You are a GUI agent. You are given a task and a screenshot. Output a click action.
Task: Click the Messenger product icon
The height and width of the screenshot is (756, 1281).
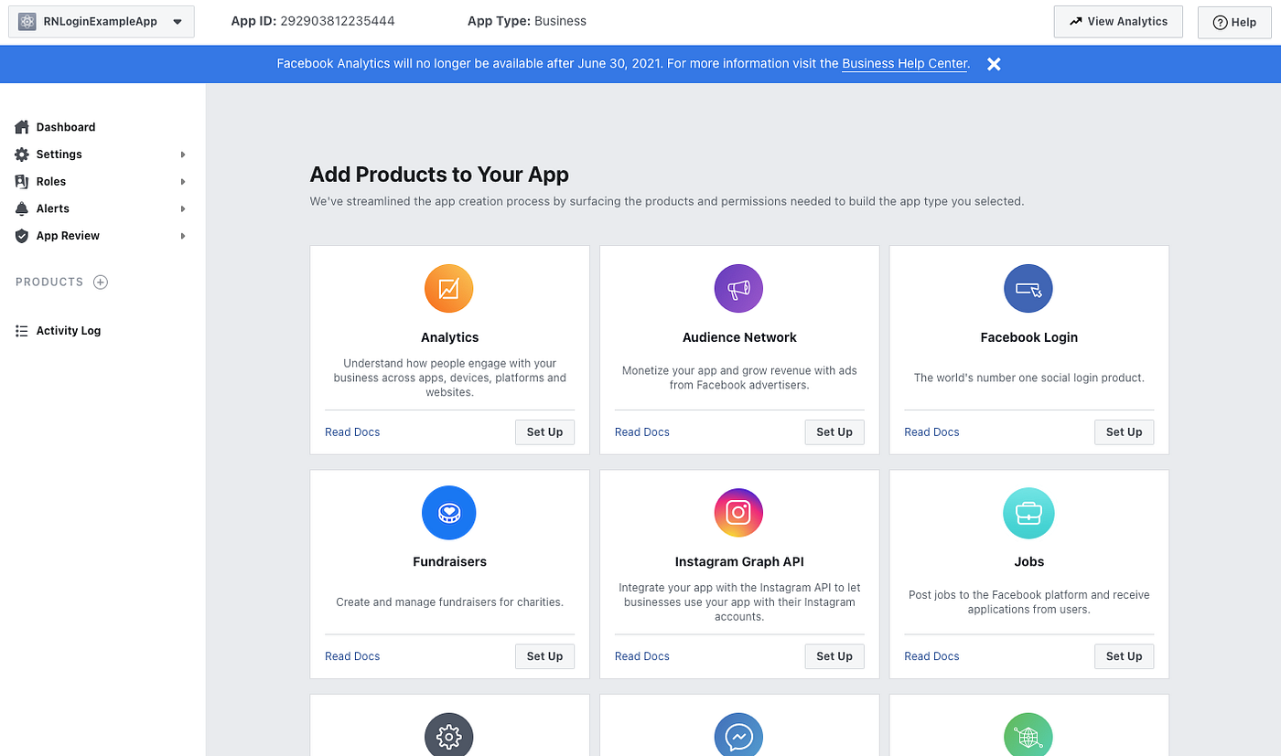point(738,736)
